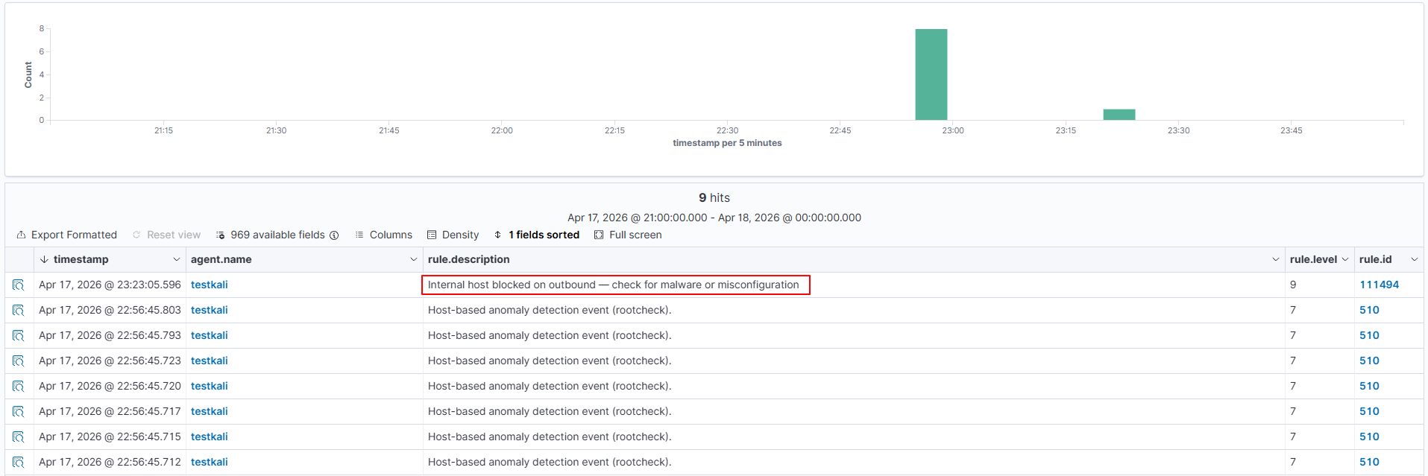Open the 1 fields sorted menu
The image size is (1428, 476).
point(536,235)
